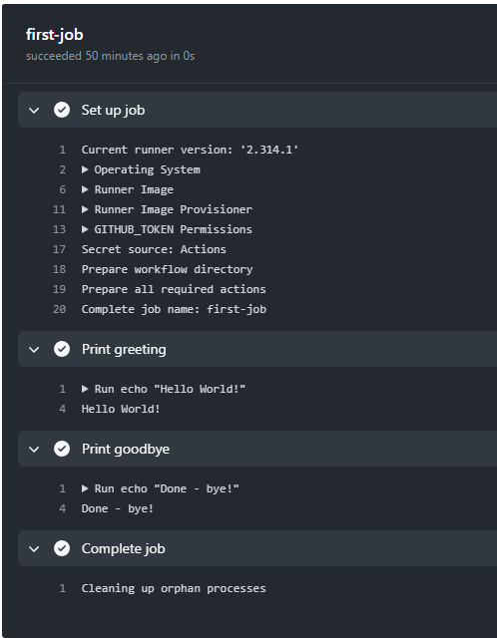This screenshot has width=497, height=639.
Task: Click the first-job heading
Action: pos(55,35)
